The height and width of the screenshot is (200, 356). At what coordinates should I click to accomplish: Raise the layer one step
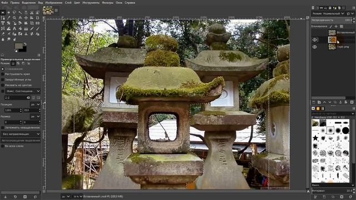324,102
